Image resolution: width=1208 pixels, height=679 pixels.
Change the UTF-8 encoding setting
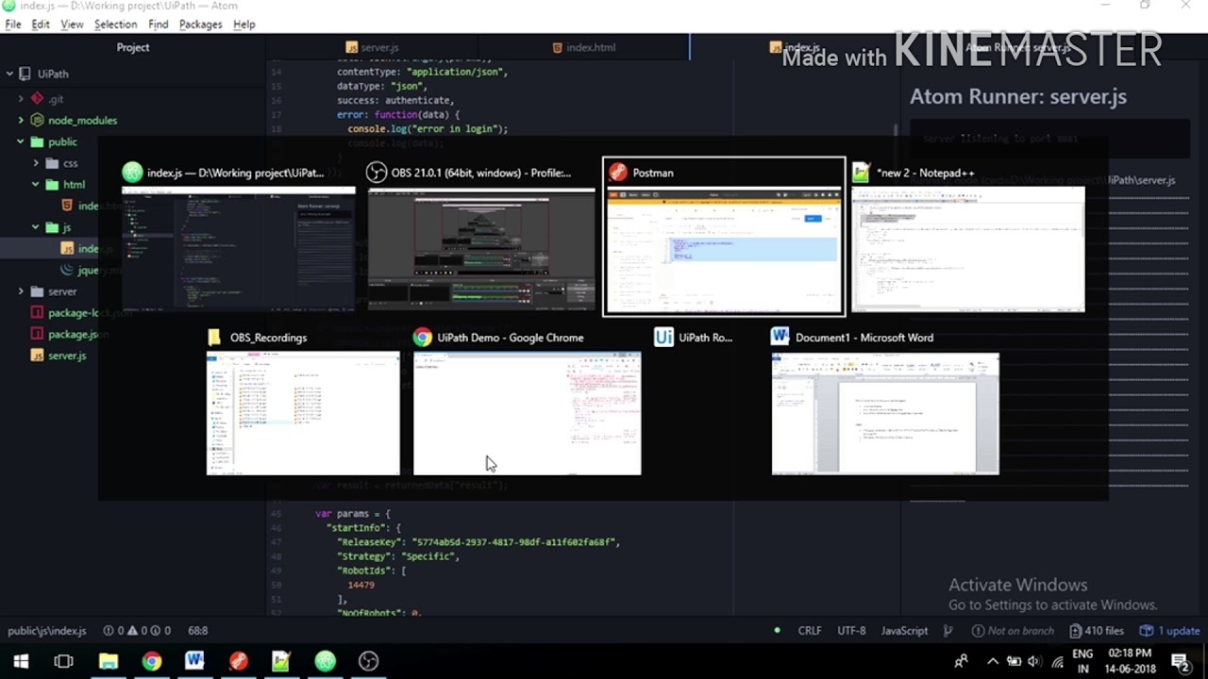[851, 631]
